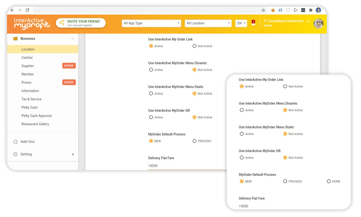Click the share icon on the invite banner

click(62, 23)
